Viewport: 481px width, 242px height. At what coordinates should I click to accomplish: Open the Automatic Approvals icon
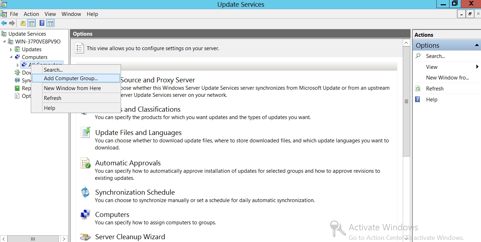[85, 163]
